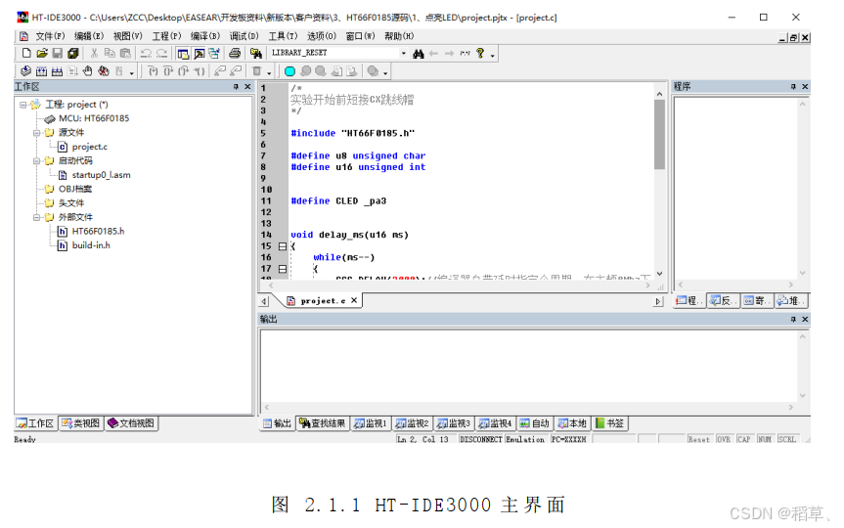This screenshot has width=844, height=528.
Task: Collapse the 工程: project tree root
Action: [x=22, y=105]
